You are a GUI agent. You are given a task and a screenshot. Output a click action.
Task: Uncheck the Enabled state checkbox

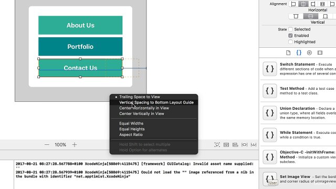tap(290, 36)
